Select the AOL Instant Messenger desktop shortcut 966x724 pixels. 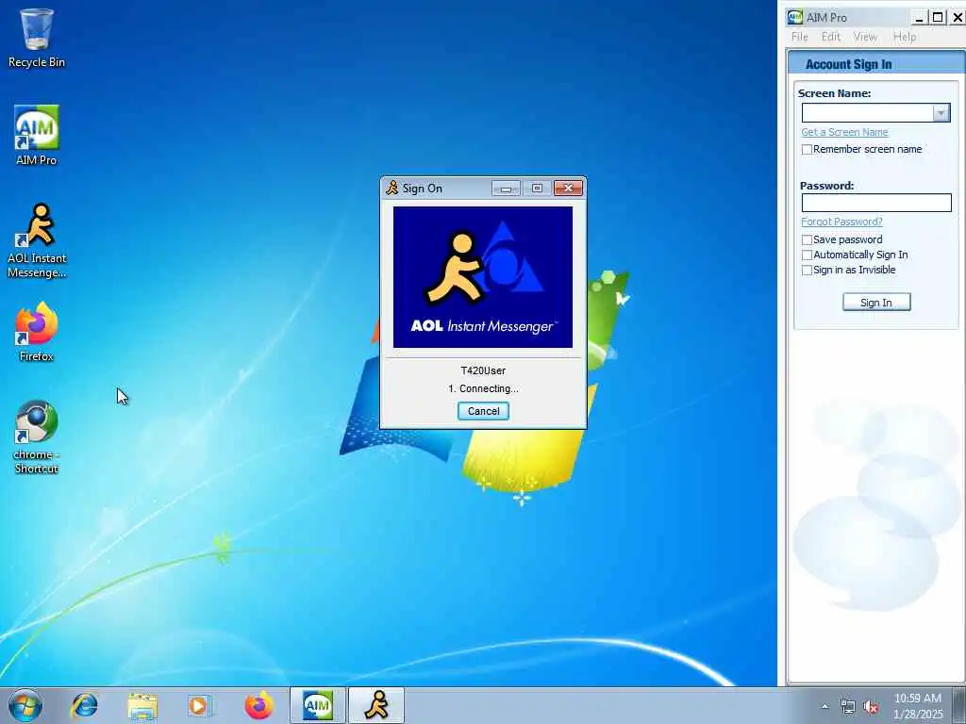pos(37,240)
